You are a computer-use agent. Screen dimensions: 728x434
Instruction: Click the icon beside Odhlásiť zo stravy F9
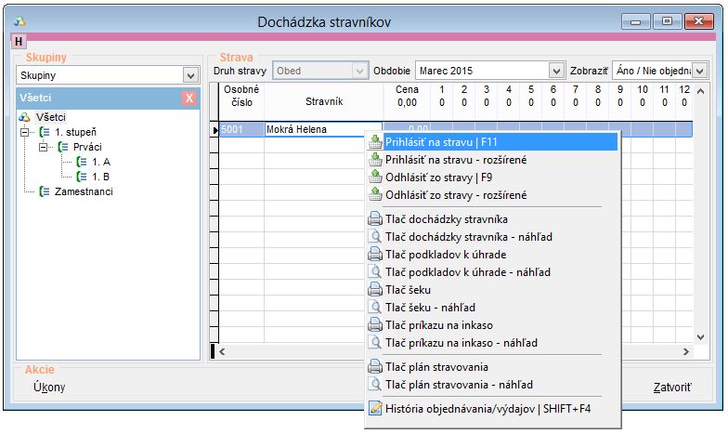click(x=374, y=178)
